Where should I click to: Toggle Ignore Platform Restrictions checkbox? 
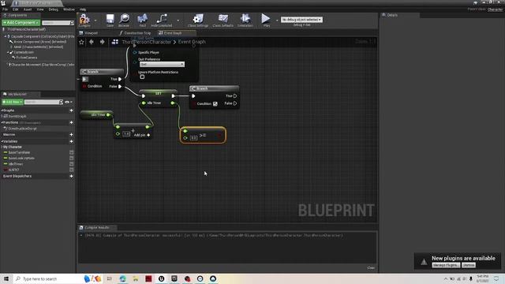pyautogui.click(x=142, y=77)
